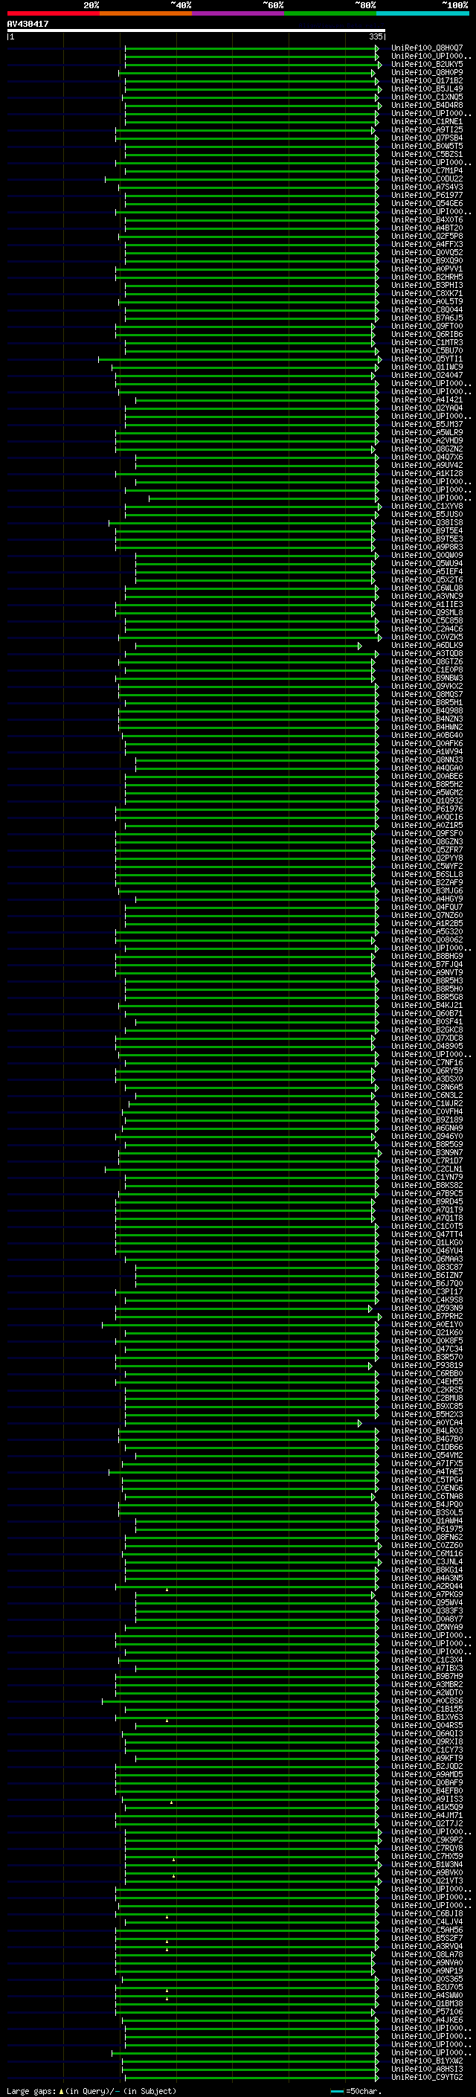Viewport: 476px width, 2097px height.
Task: Open hit UniRef100_B4D4R8 label
Action: (427, 105)
